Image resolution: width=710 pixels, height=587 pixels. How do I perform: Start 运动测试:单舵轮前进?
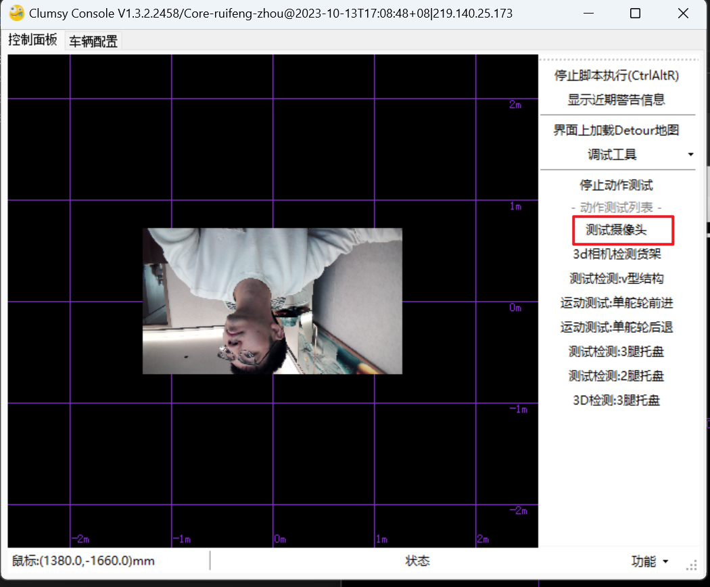(616, 303)
